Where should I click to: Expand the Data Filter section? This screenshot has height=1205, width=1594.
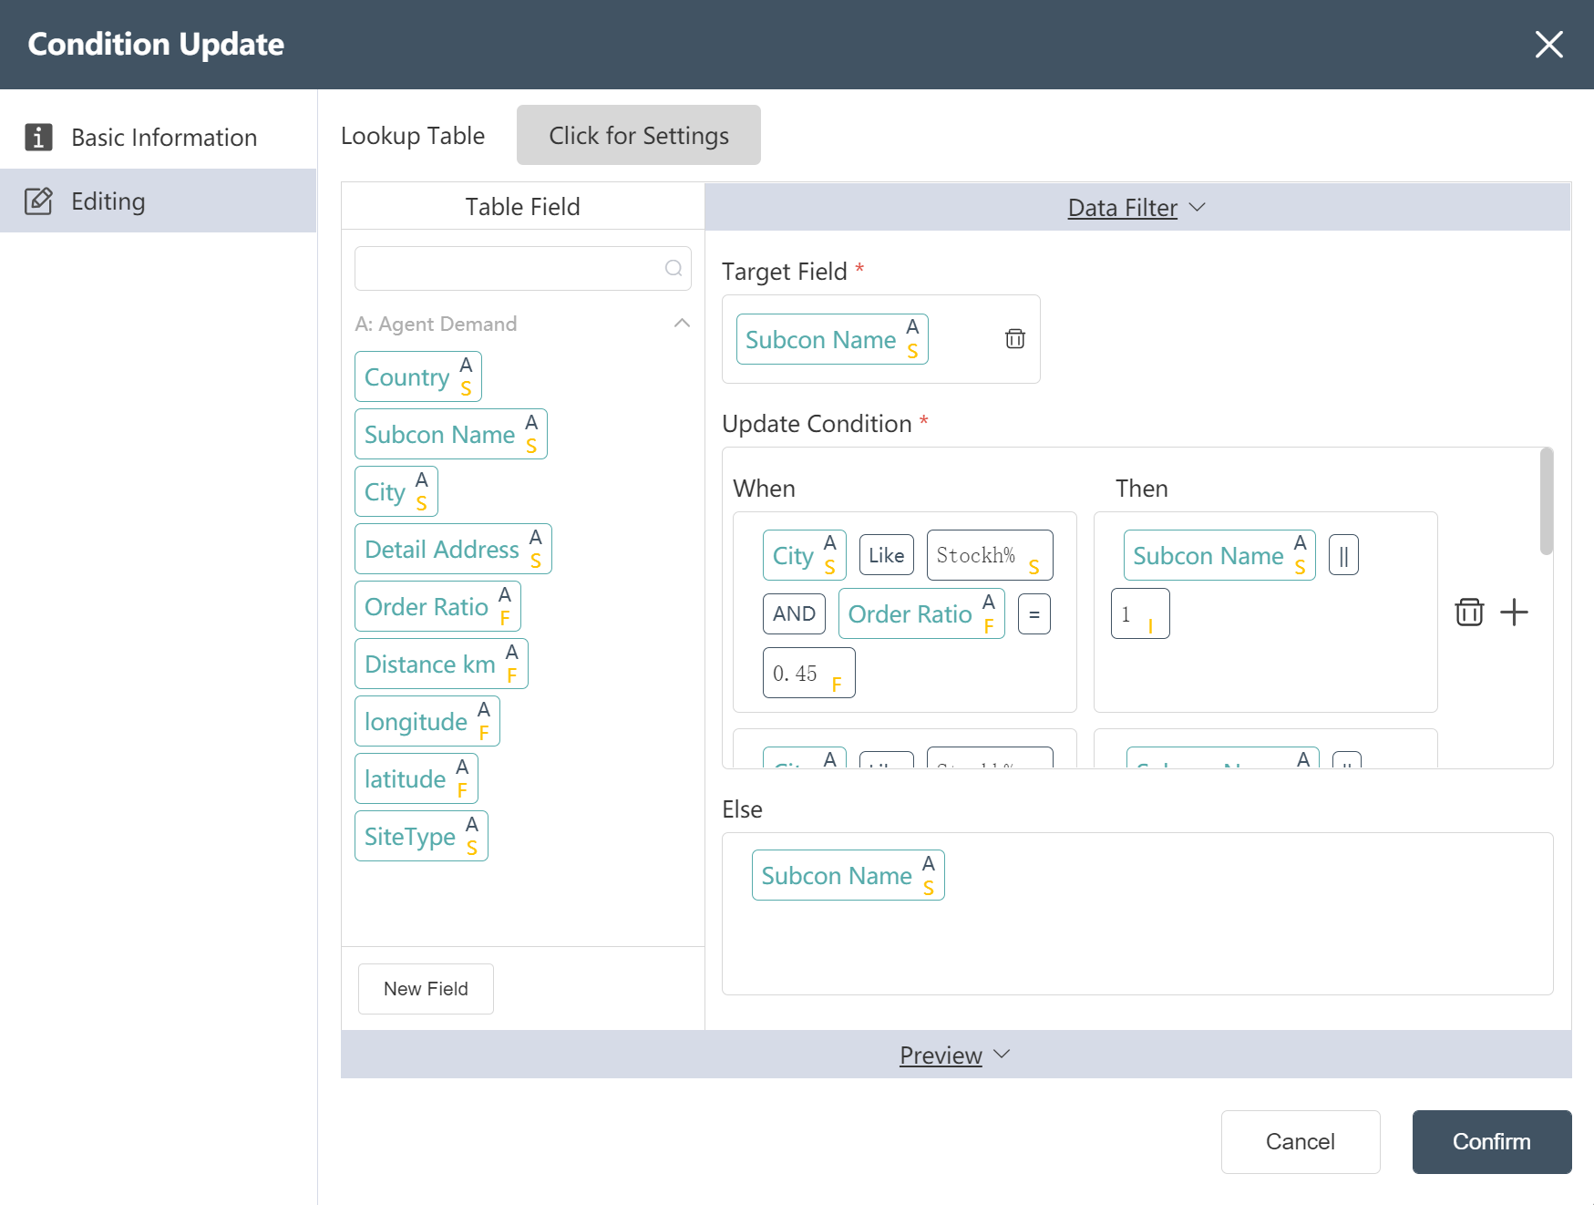pos(1136,208)
